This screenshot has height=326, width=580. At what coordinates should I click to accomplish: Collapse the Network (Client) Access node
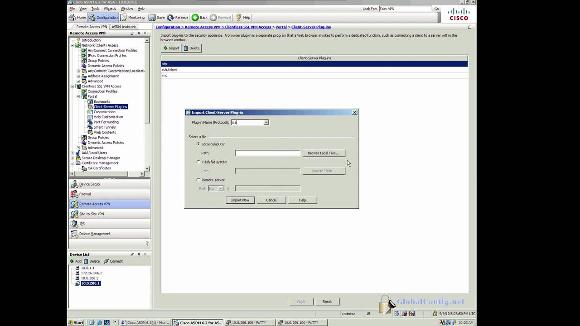tap(72, 45)
